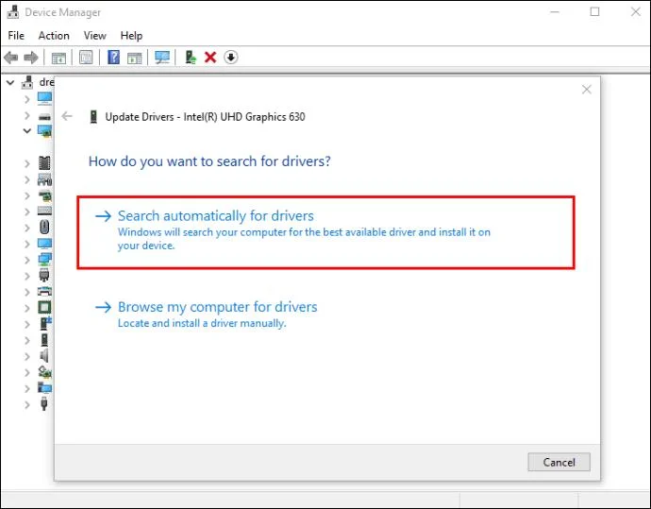This screenshot has width=651, height=509.
Task: Expand the mouse category chevron
Action: [x=27, y=229]
